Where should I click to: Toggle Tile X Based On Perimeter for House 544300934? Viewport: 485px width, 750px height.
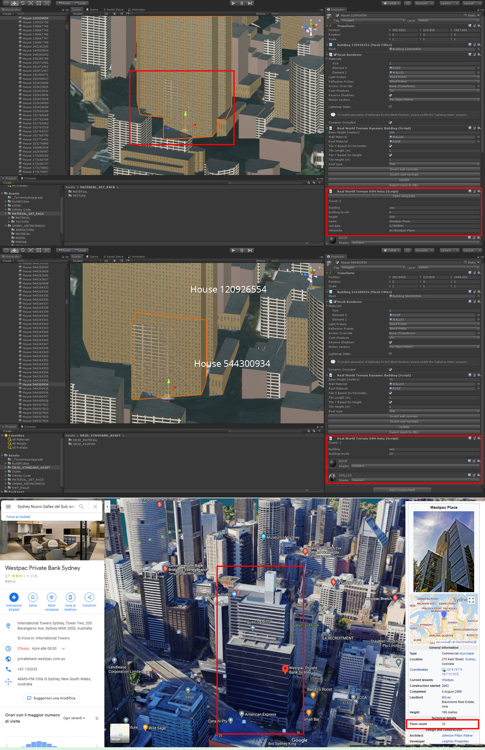click(x=391, y=393)
